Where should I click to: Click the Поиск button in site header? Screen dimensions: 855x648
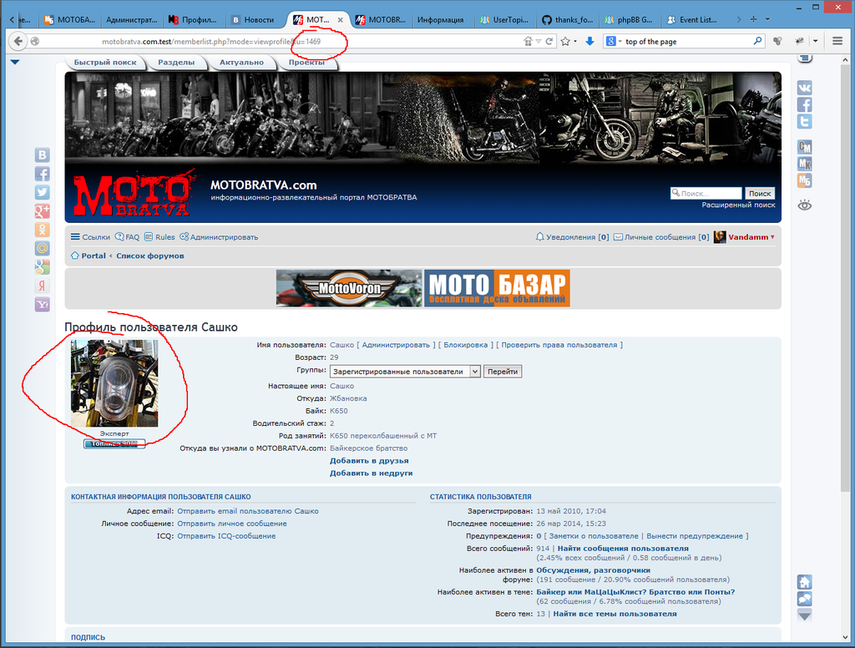(x=759, y=193)
